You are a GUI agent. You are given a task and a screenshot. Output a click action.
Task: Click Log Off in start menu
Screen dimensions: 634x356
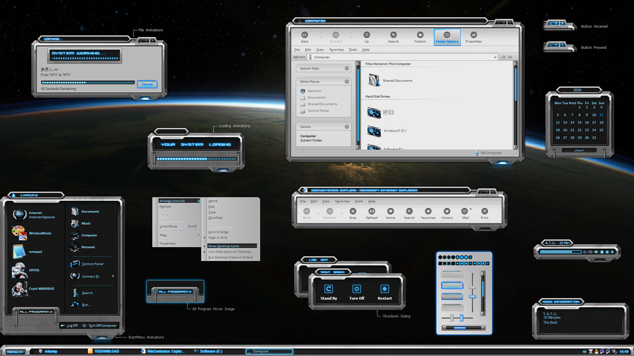69,325
